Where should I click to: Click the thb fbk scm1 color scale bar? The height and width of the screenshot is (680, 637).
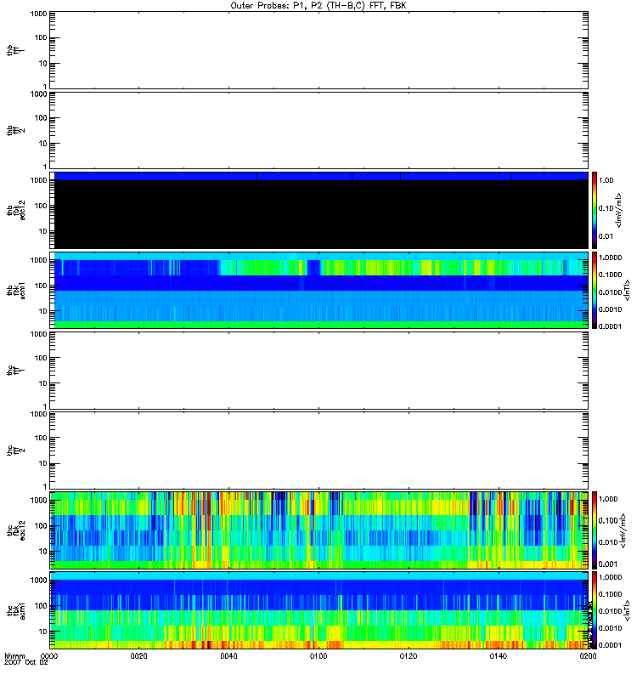(x=595, y=290)
